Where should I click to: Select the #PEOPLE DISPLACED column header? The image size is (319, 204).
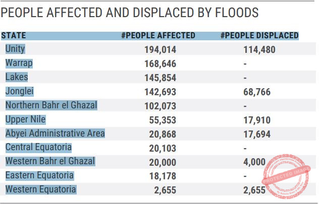coord(259,36)
